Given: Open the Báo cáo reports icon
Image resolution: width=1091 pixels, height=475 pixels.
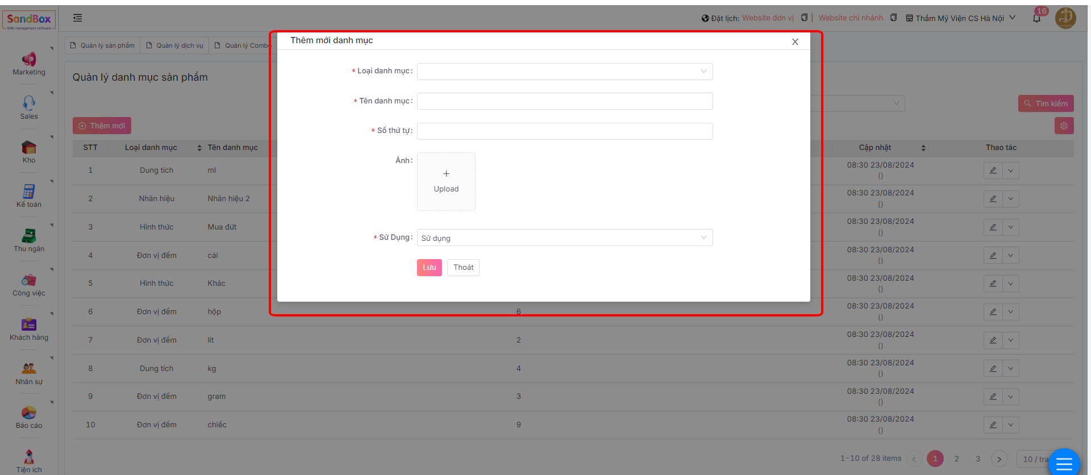Looking at the screenshot, I should point(29,413).
